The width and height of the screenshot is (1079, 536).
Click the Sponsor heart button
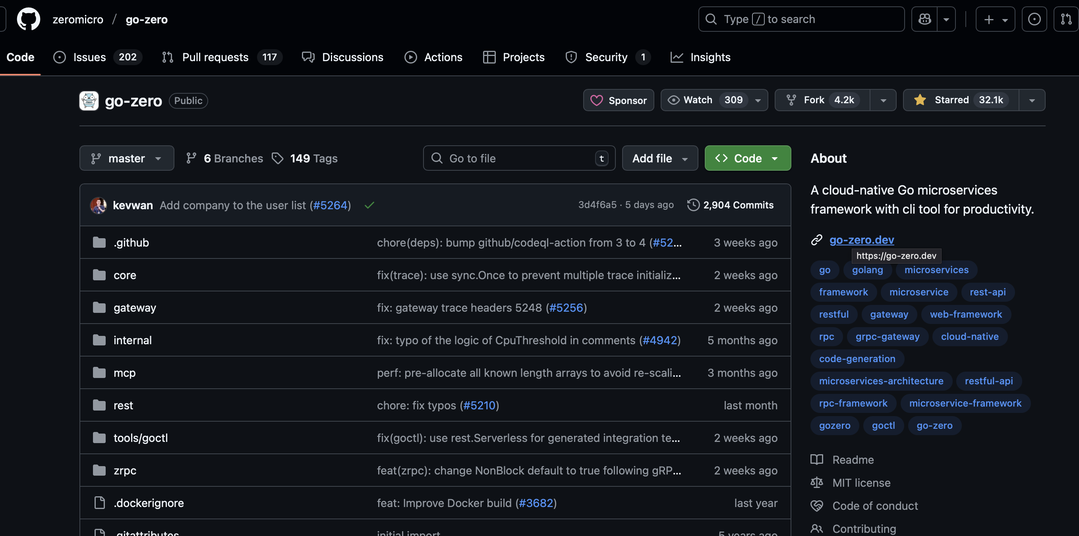(x=618, y=100)
